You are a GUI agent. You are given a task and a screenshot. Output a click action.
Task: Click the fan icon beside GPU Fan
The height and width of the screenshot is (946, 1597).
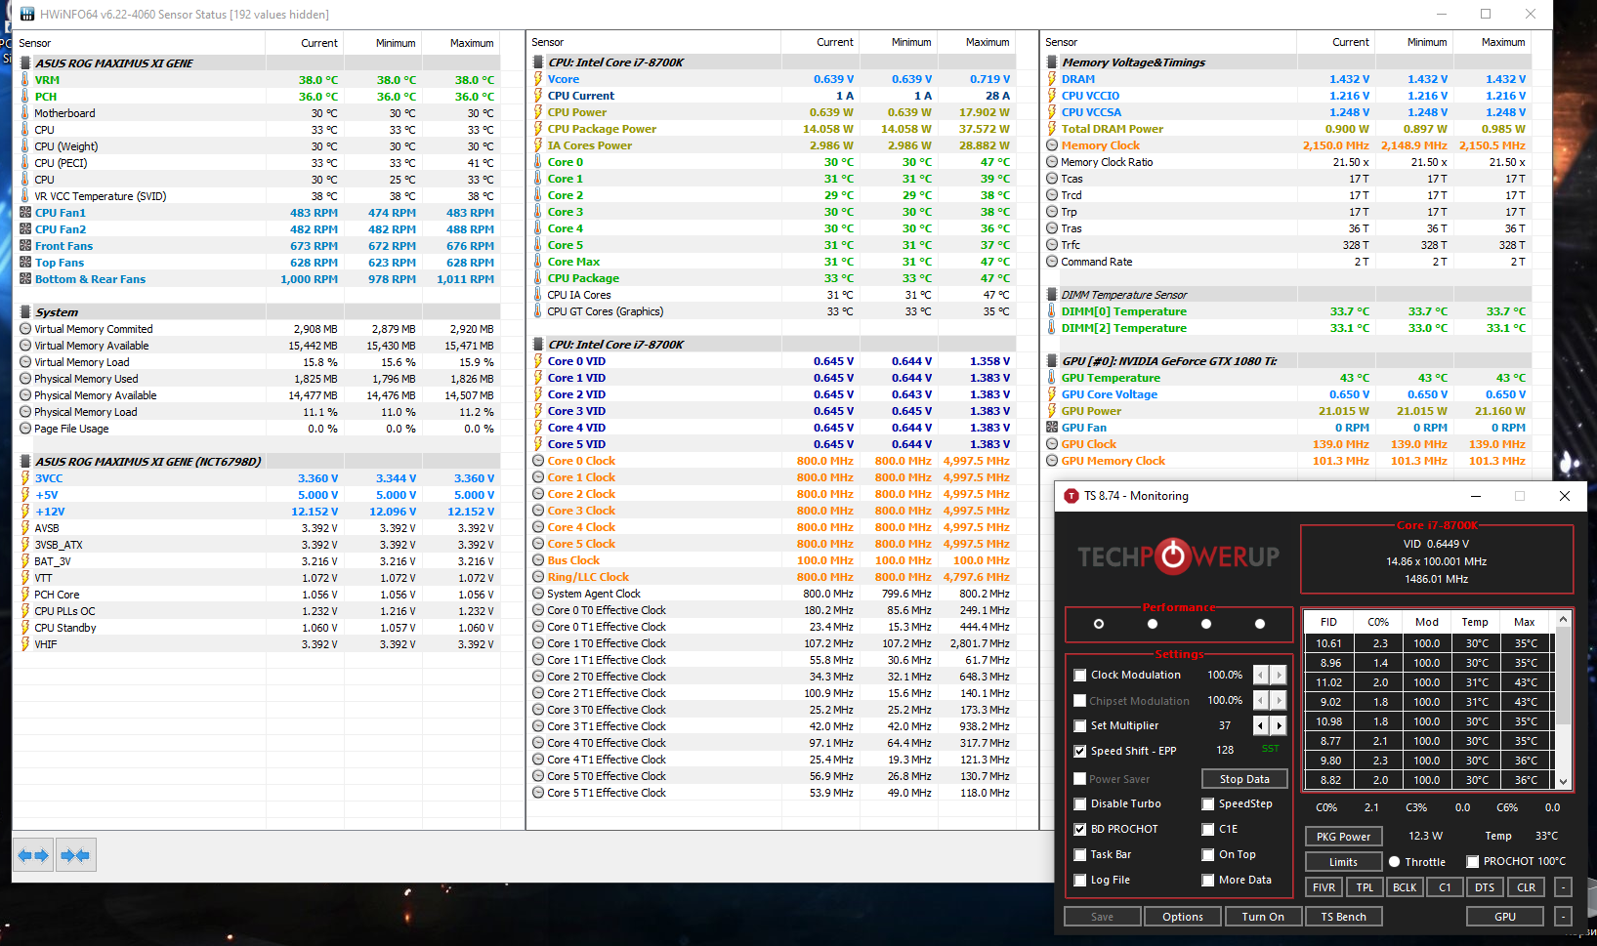point(1052,428)
